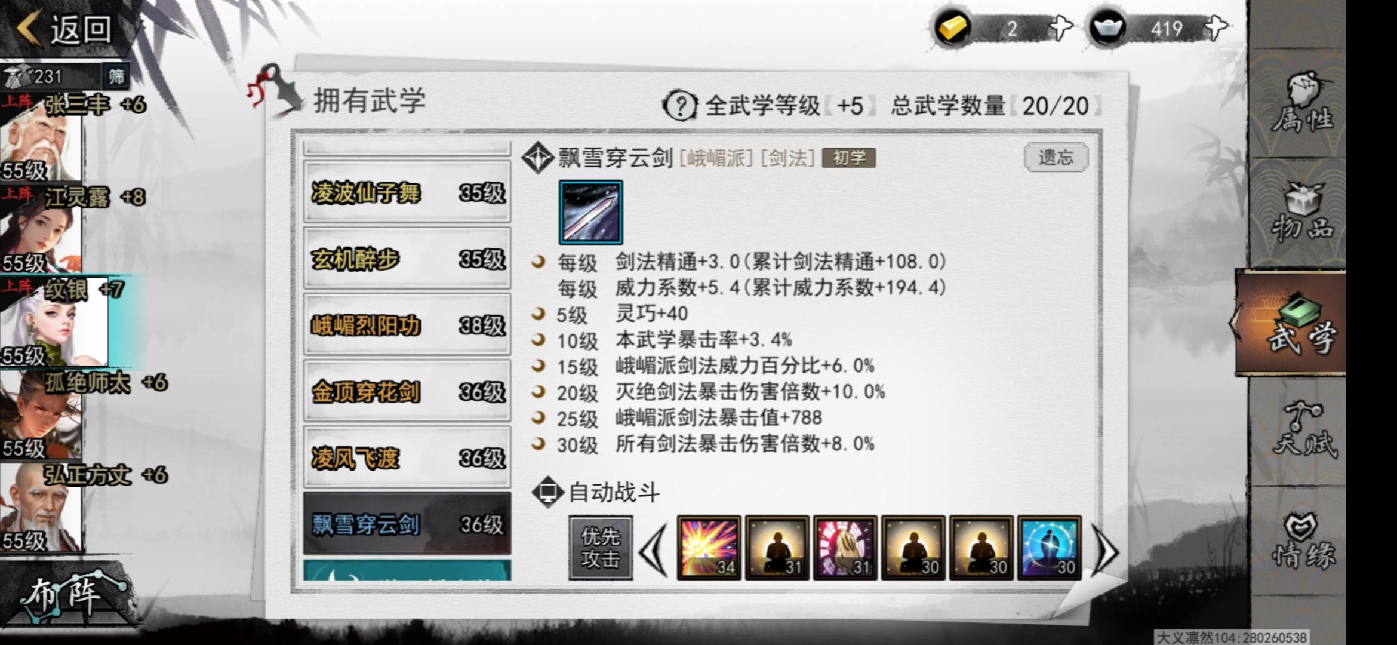Open the 筛 filter for characters
Image resolution: width=1397 pixels, height=645 pixels.
[116, 76]
